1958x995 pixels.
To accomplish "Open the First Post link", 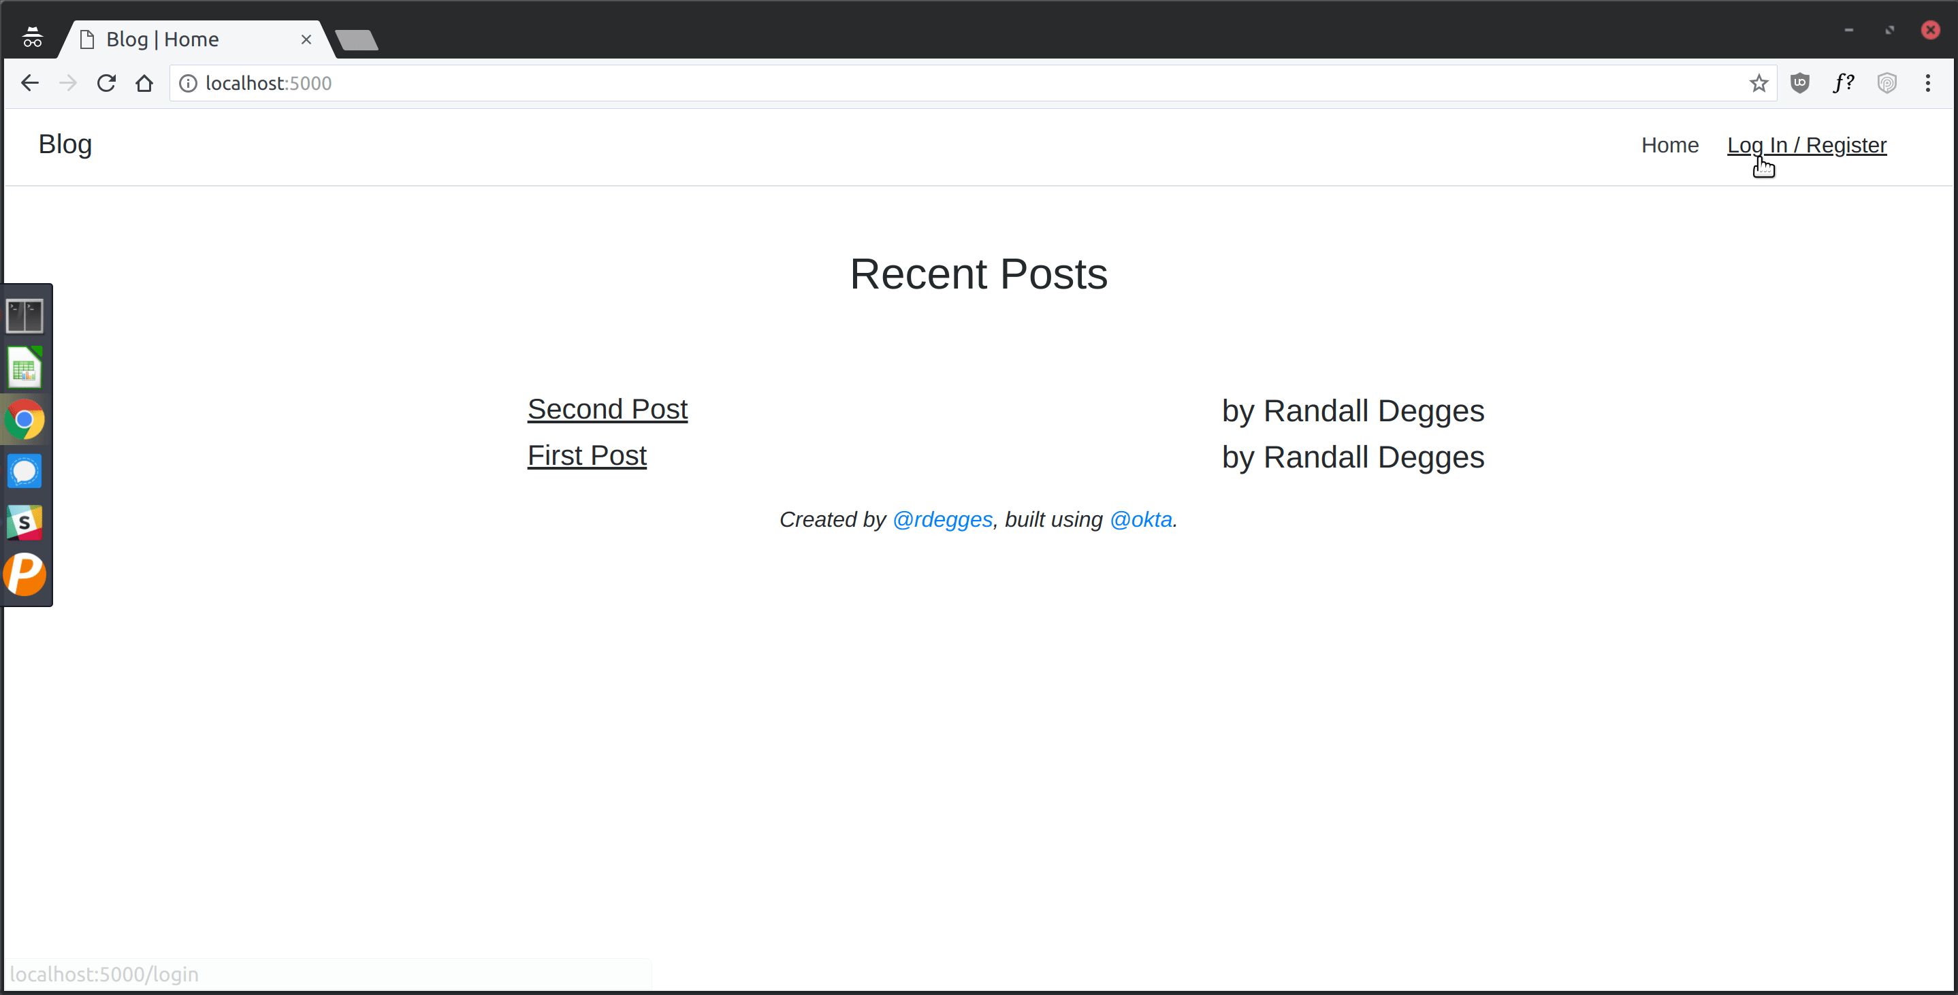I will click(x=586, y=455).
